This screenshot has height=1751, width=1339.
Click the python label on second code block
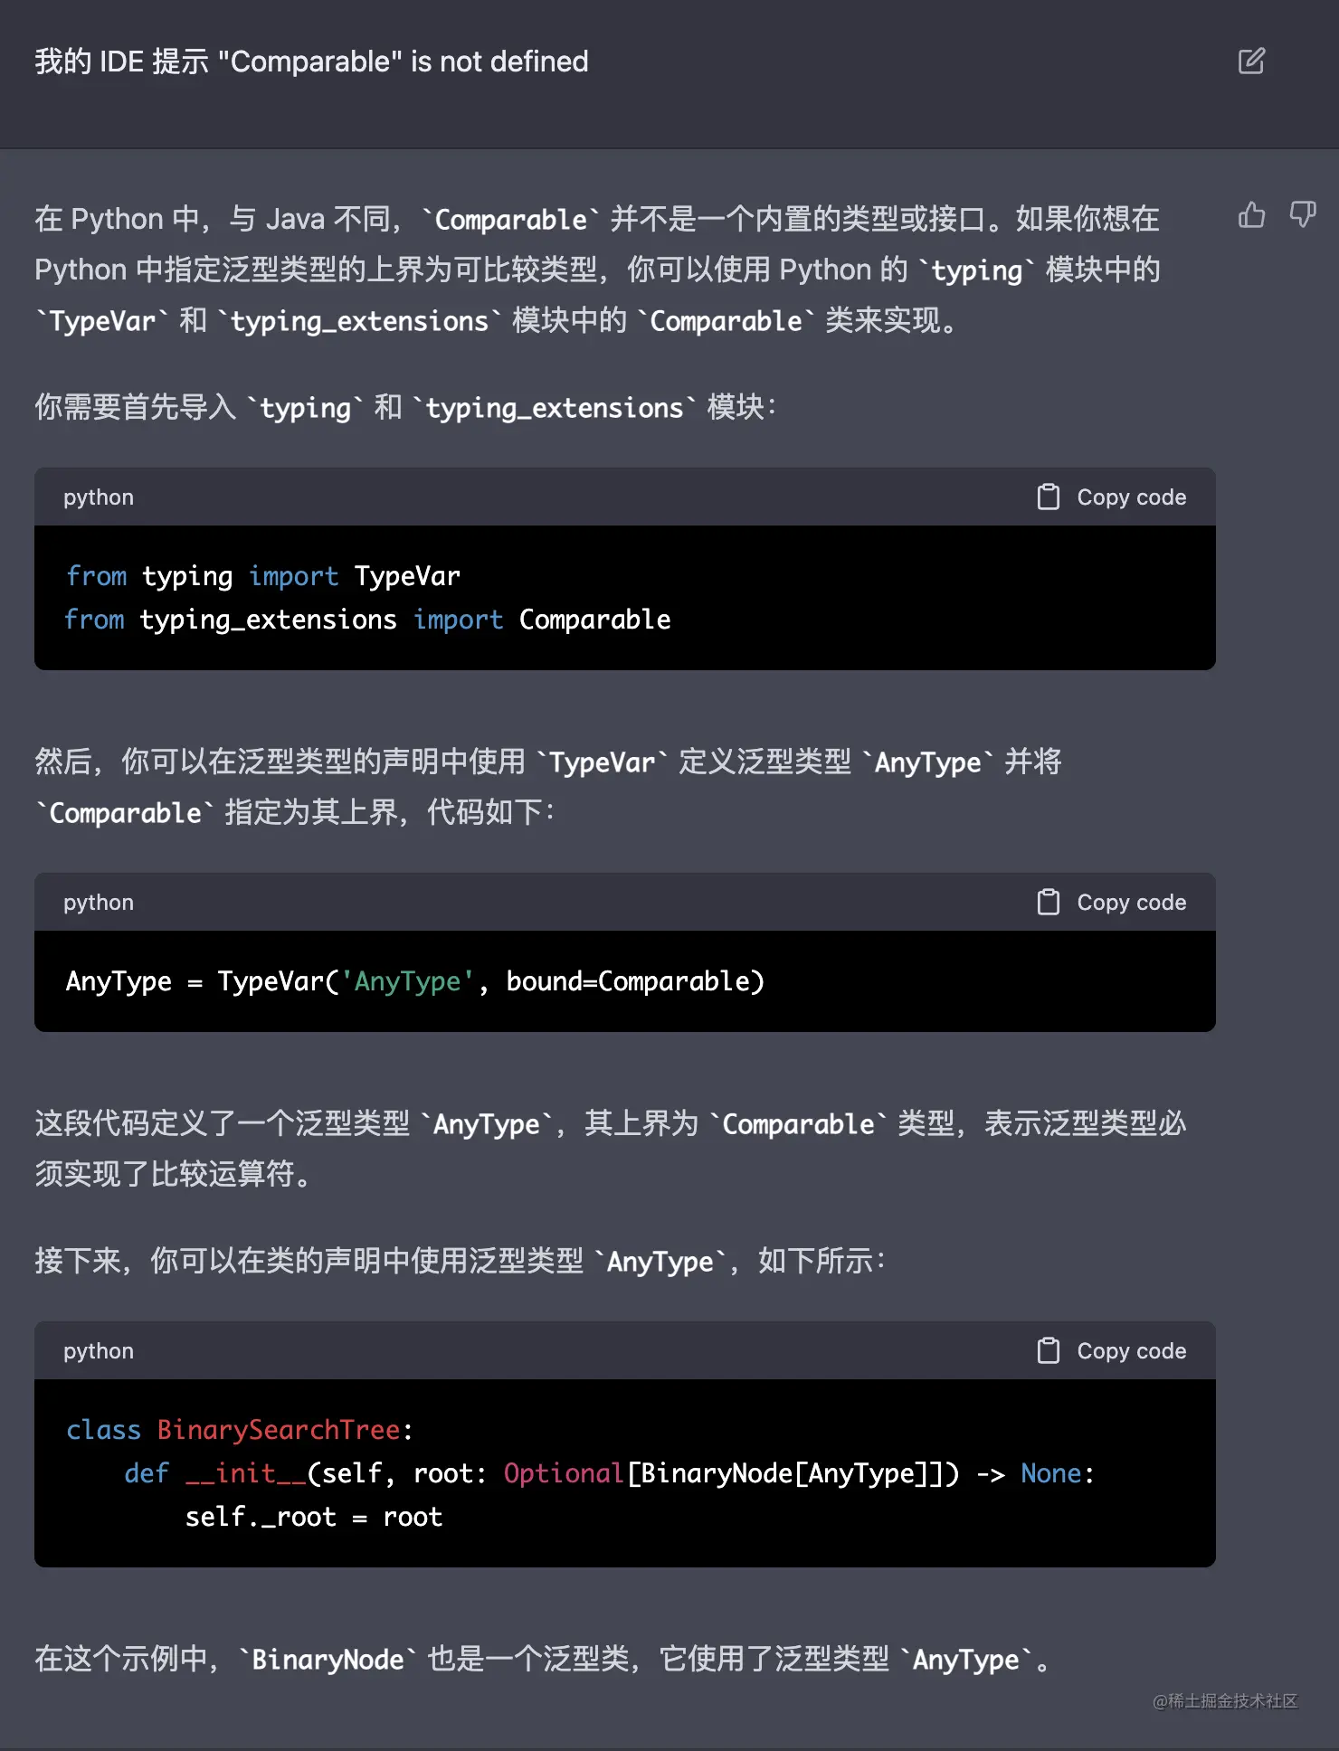[99, 903]
